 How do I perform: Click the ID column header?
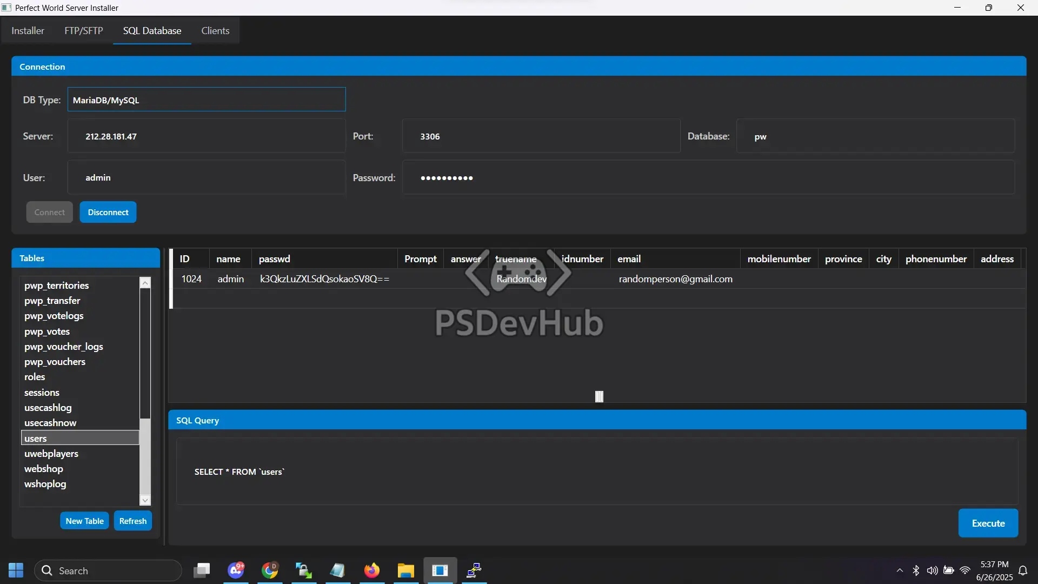191,259
